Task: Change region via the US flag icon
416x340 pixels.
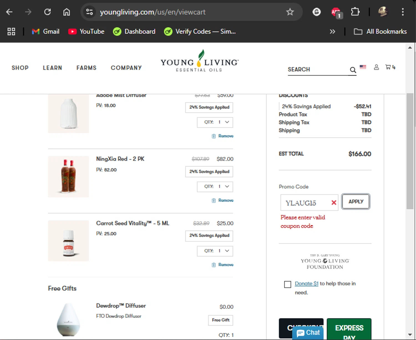Action: point(363,67)
